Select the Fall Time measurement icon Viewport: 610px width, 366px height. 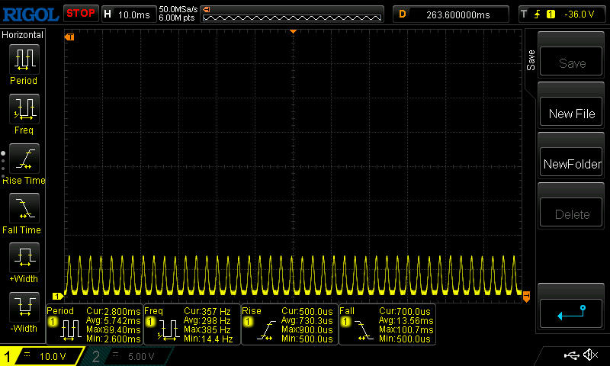tap(24, 207)
